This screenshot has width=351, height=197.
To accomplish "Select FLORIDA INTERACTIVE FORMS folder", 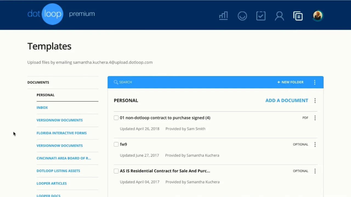I will coord(62,133).
